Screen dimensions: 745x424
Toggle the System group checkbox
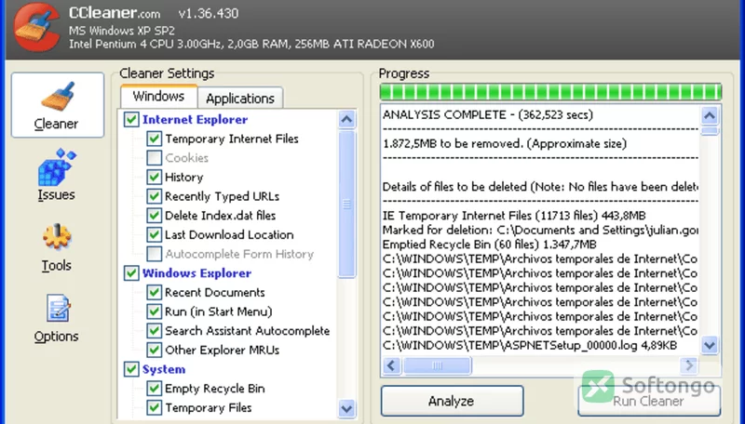pos(131,369)
